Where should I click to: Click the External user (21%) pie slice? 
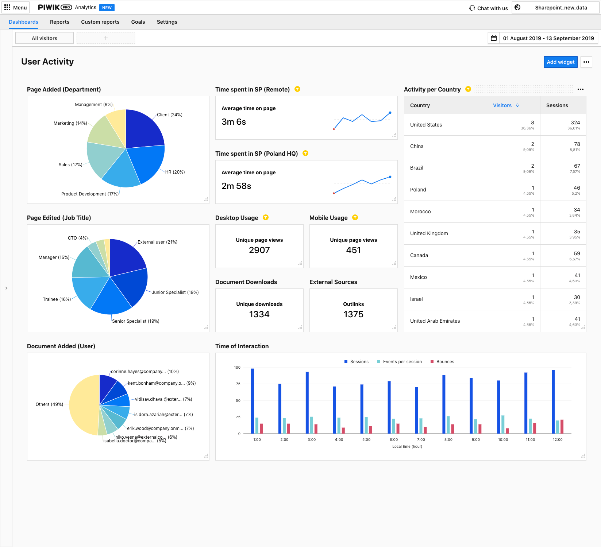click(126, 257)
